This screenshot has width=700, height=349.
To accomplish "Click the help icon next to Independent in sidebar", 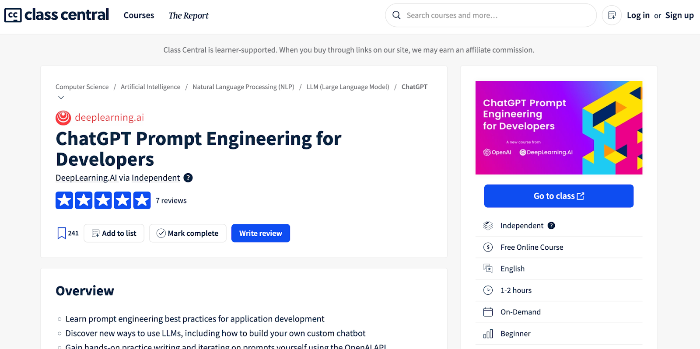I will 551,226.
